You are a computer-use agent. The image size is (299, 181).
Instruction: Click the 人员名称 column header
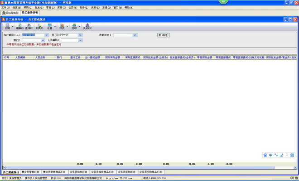[40, 57]
